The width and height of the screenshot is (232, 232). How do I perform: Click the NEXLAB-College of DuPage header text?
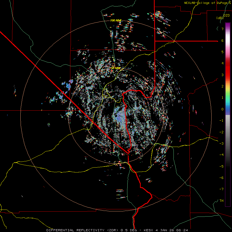pyautogui.click(x=207, y=3)
